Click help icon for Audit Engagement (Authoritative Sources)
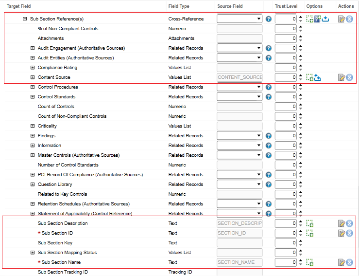The height and width of the screenshot is (276, 359). (x=269, y=48)
